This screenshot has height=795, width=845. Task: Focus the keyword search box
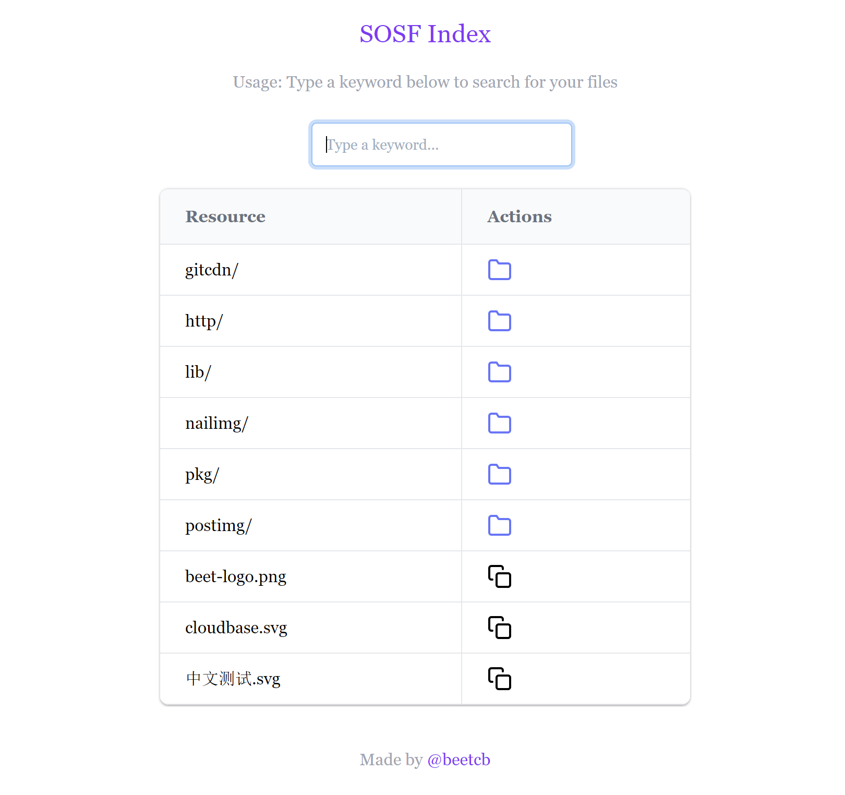click(441, 144)
